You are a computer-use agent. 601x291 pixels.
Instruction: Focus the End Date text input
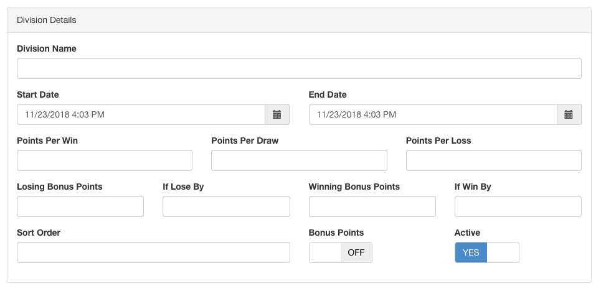[432, 114]
